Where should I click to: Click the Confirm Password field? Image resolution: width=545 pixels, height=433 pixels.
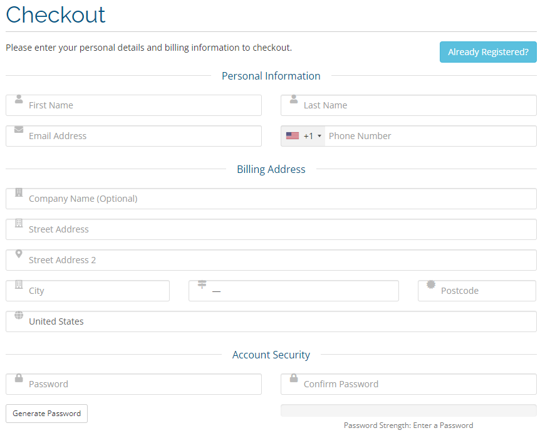(417, 384)
